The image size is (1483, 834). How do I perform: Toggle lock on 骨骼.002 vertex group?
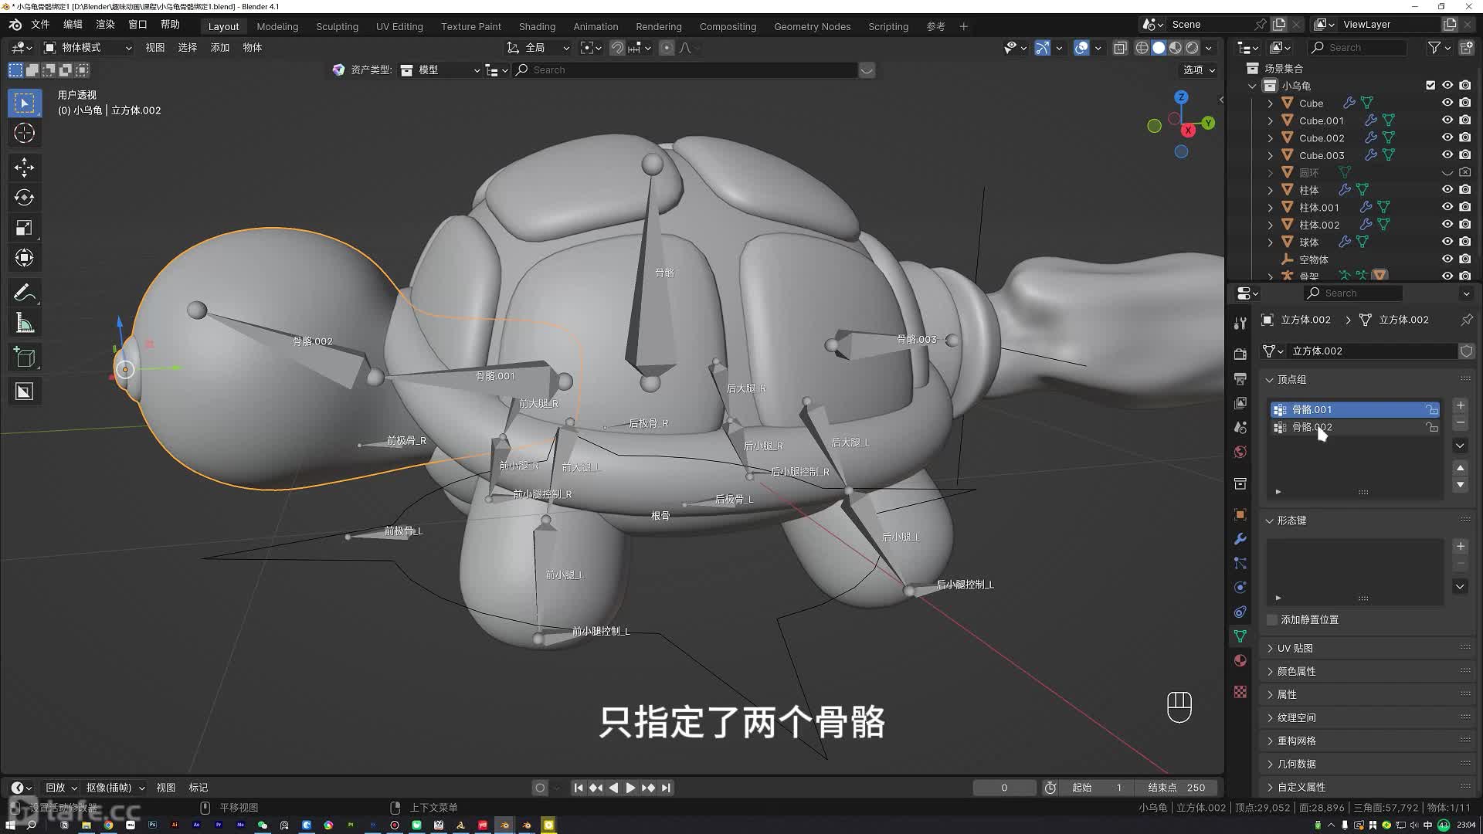1432,427
